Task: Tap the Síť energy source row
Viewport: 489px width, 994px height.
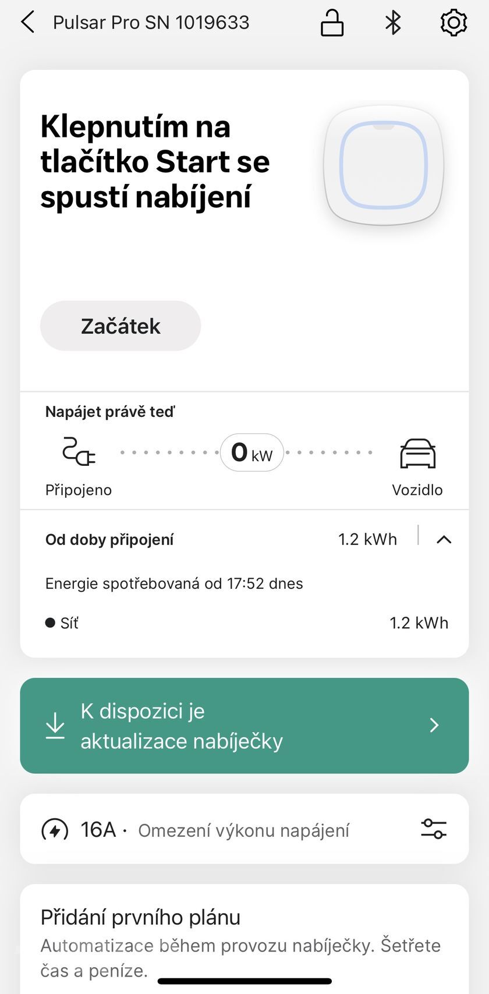Action: [245, 623]
